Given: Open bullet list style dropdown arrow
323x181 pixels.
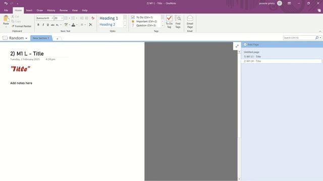Looking at the screenshot, I should (x=69, y=18).
